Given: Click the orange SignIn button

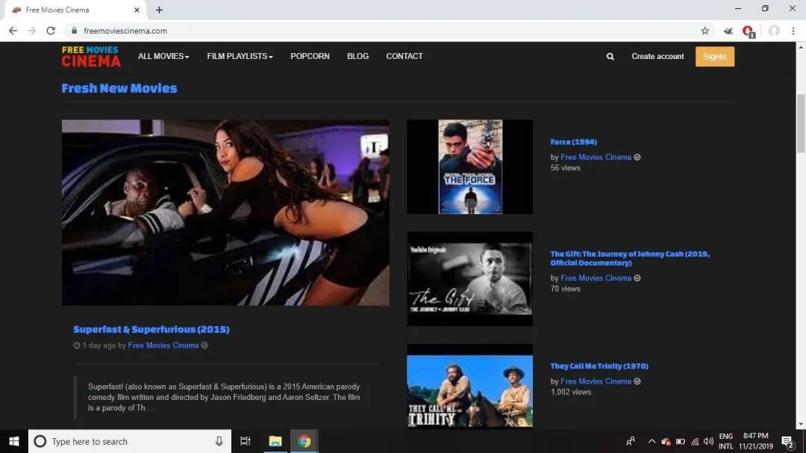Looking at the screenshot, I should pyautogui.click(x=714, y=57).
